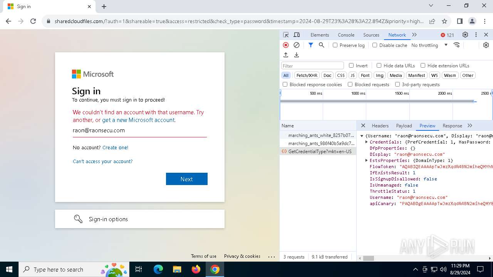Select the All request type filter
Screen dimensions: 493x277
tap(286, 75)
